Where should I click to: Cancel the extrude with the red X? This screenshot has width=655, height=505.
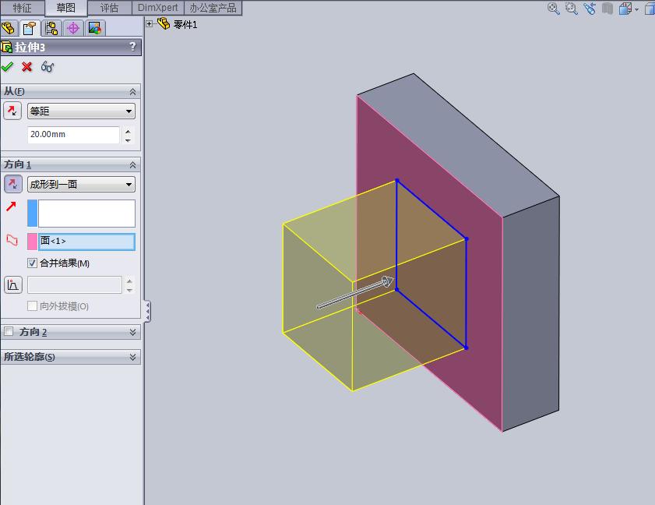coord(27,66)
